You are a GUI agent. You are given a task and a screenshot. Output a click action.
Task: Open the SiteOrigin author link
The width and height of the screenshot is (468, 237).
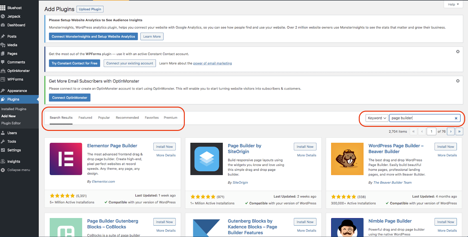pos(240,182)
